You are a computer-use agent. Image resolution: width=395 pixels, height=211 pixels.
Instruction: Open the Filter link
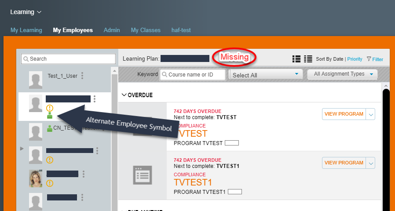point(377,59)
